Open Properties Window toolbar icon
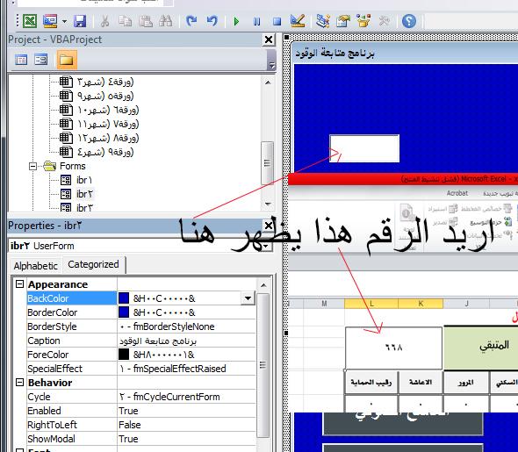This screenshot has height=452, width=518. 342,21
